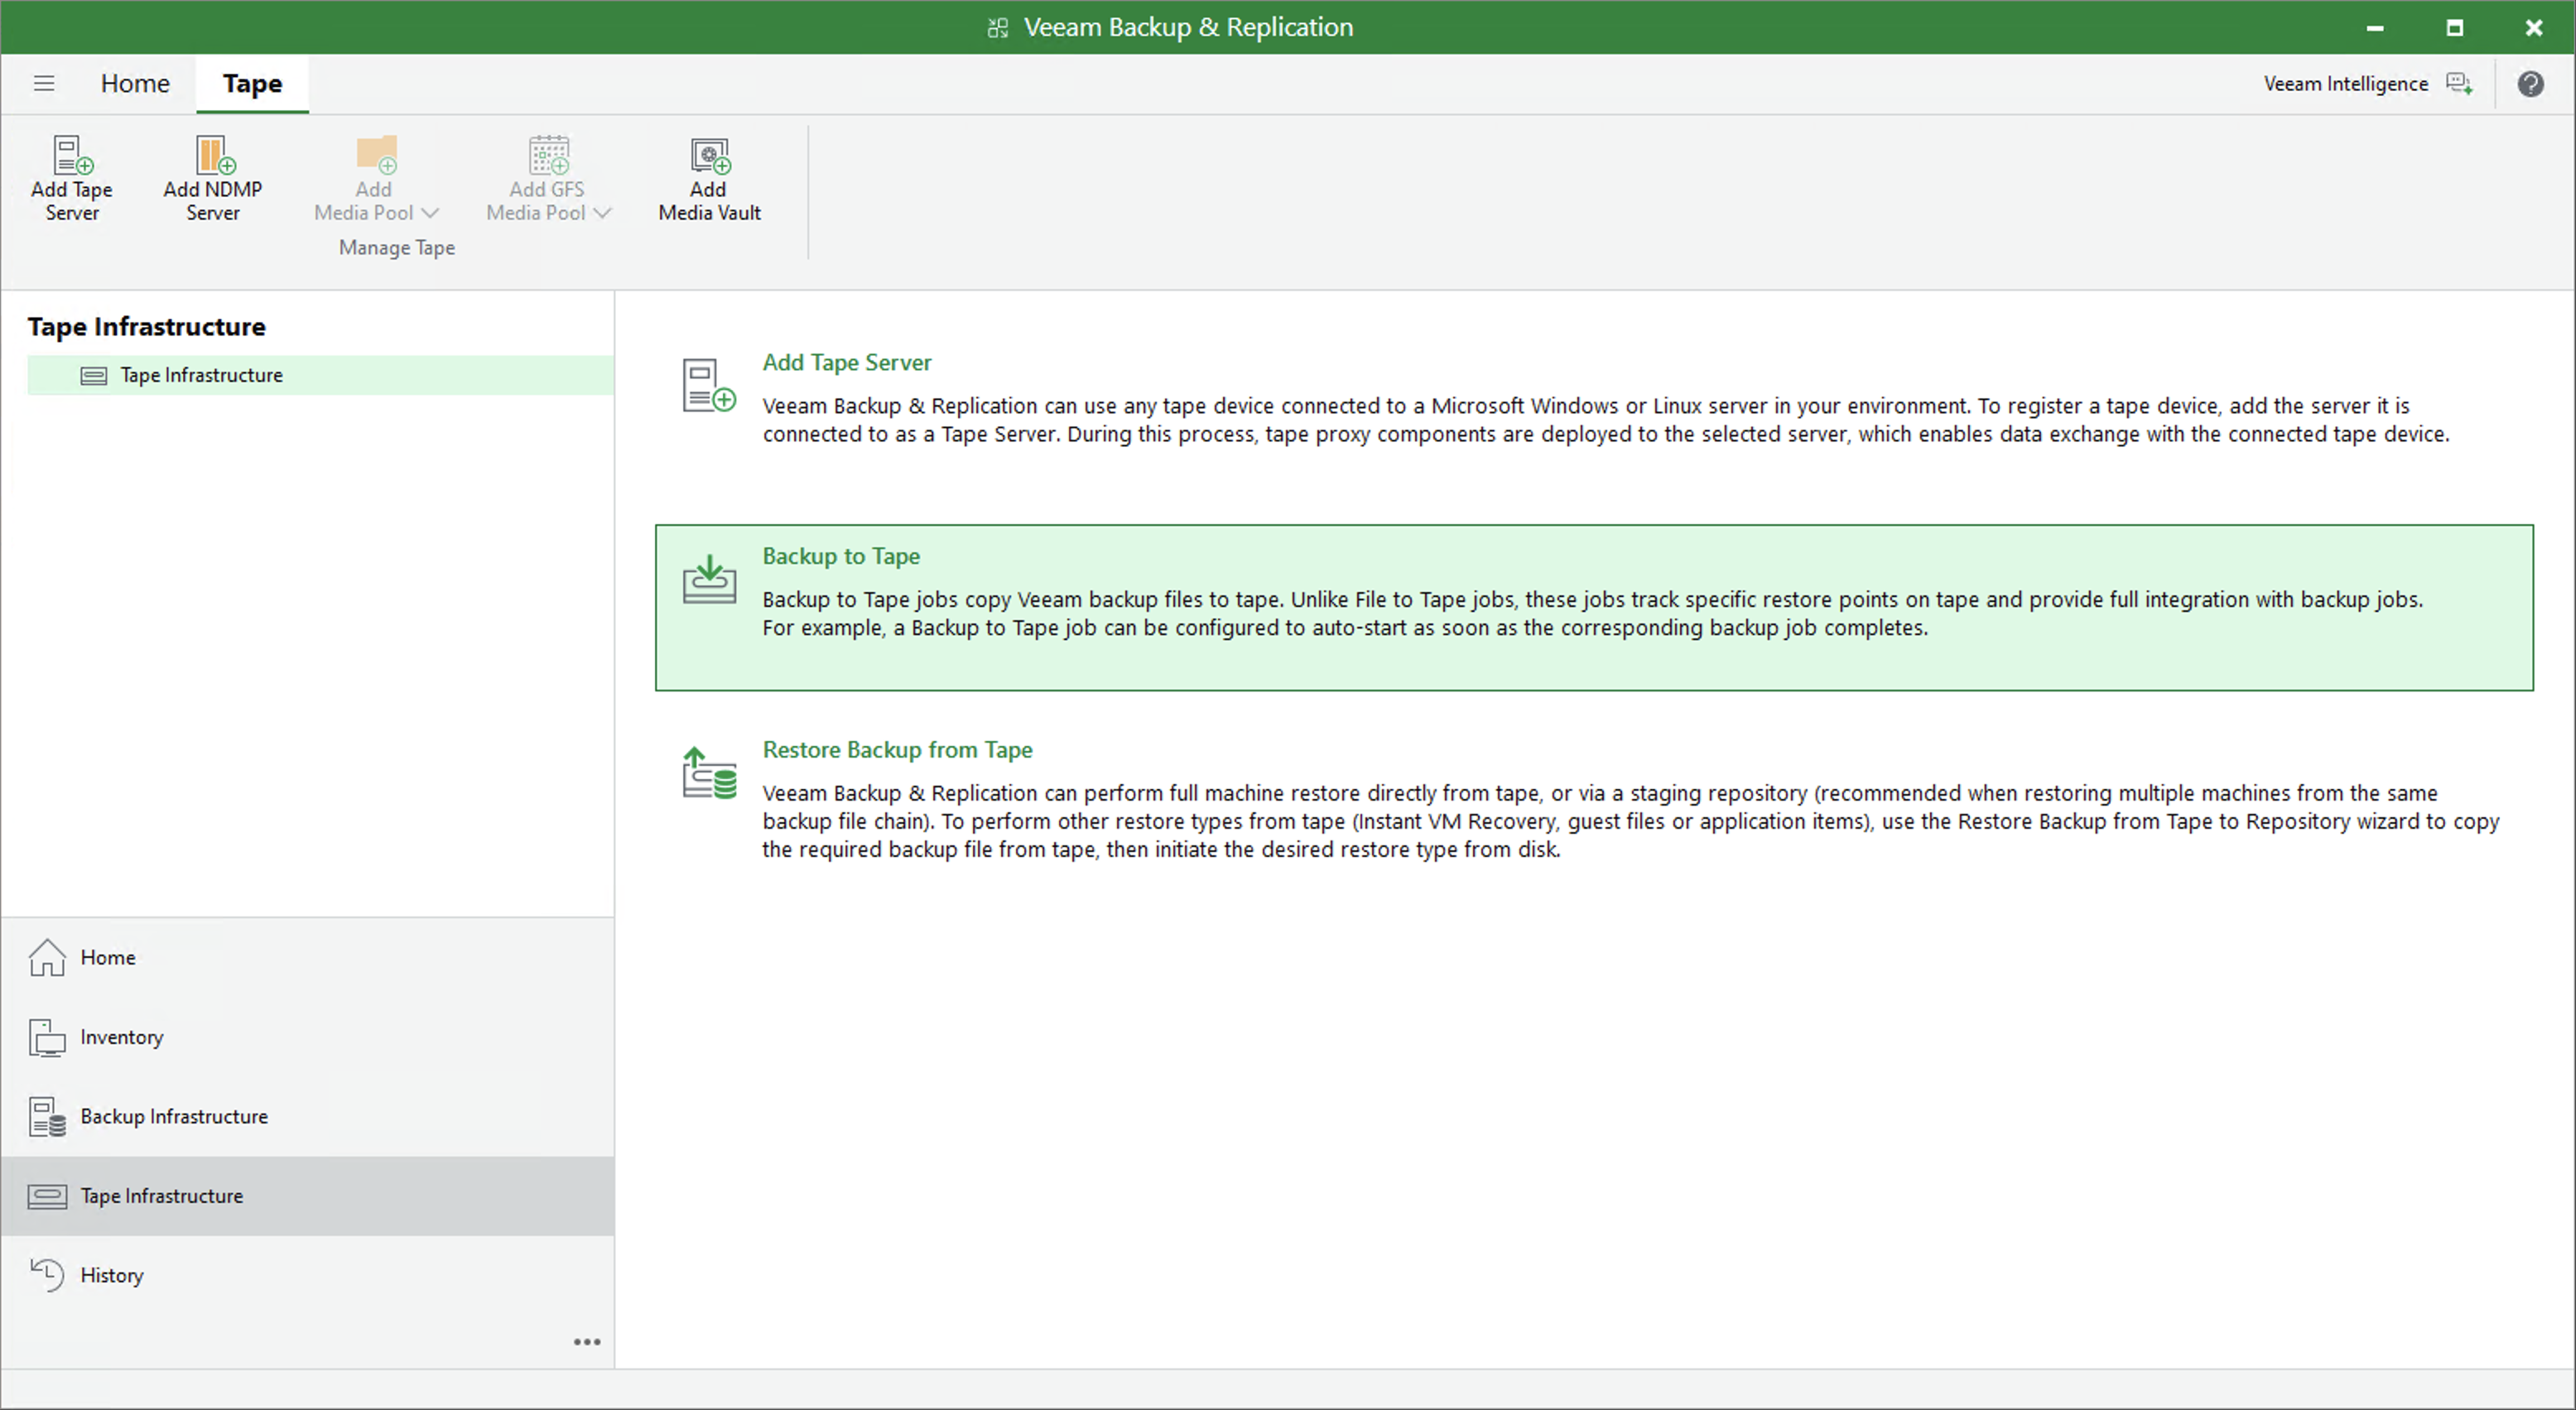This screenshot has width=2576, height=1410.
Task: Go to Home view in navigation pane
Action: [307, 957]
